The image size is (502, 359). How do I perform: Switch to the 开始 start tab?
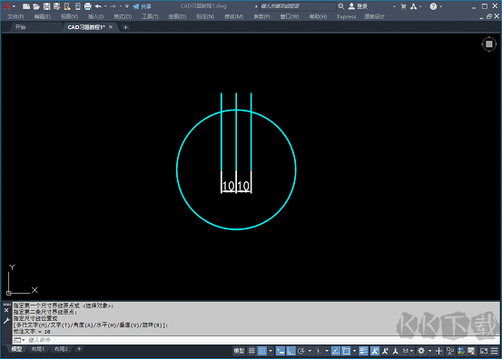click(21, 27)
